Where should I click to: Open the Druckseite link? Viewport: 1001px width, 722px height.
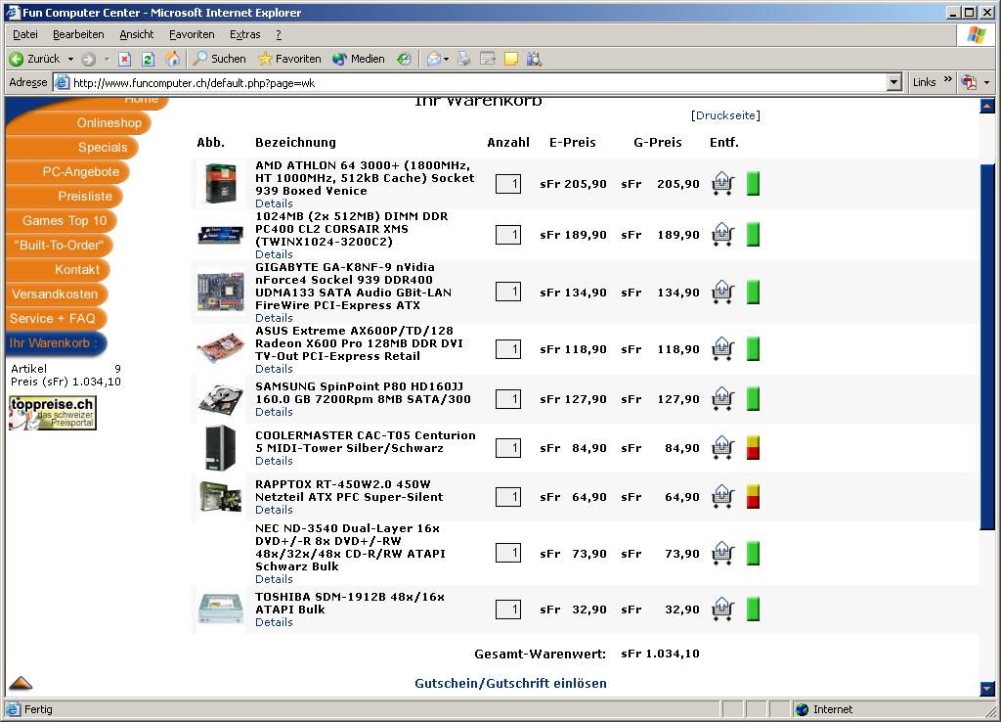[x=725, y=115]
